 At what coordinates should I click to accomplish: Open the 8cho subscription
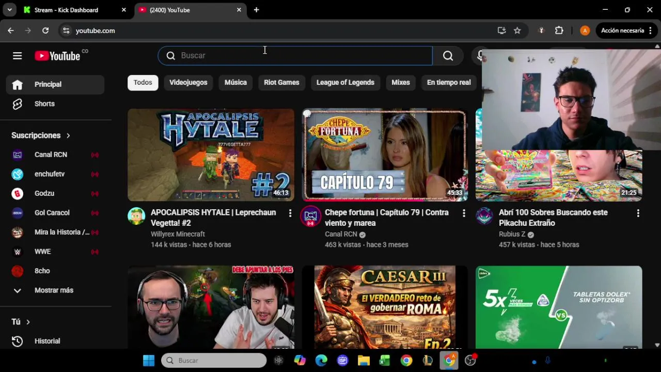pyautogui.click(x=55, y=271)
